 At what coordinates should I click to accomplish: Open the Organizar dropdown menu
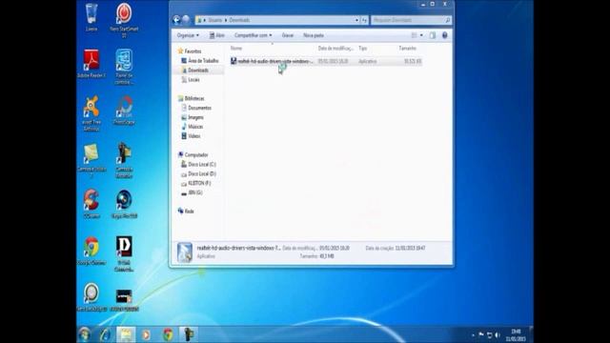pyautogui.click(x=188, y=35)
